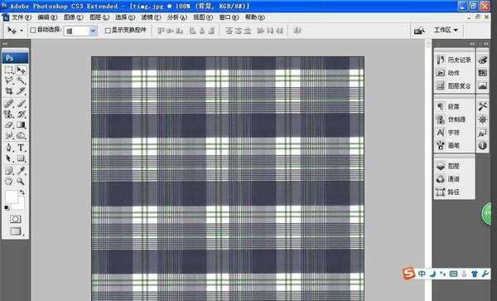Select the Pen tool
Viewport: 497px width, 301px height.
[9, 148]
